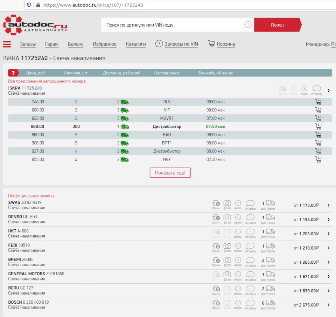Viewport: 336px width, 317px height.
Task: Expand the BERU GE 127 offers
Action: [329, 291]
